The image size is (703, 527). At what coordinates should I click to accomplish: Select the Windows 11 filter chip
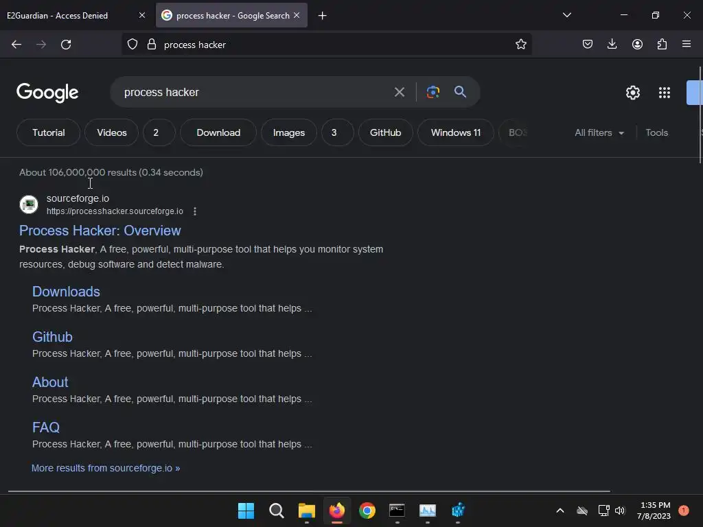point(456,132)
